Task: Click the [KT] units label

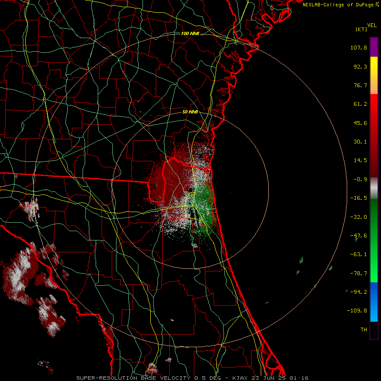Action: tap(361, 30)
